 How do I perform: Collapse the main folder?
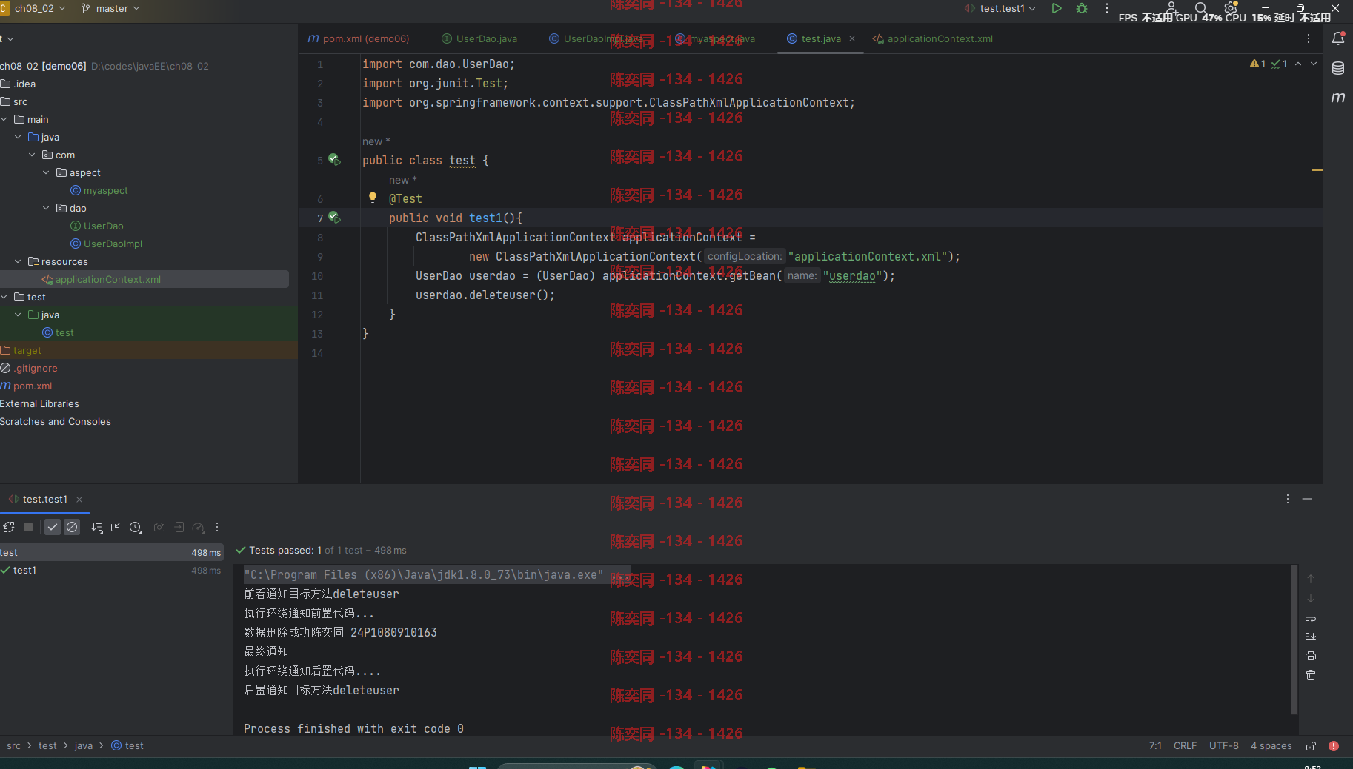click(x=4, y=119)
